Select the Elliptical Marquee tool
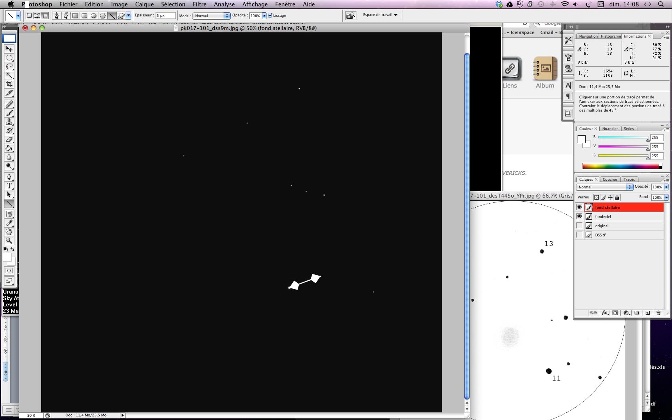The height and width of the screenshot is (420, 672). pos(9,58)
